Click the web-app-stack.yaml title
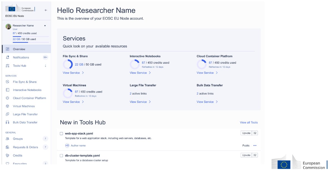The height and width of the screenshot is (176, 333). 79,133
